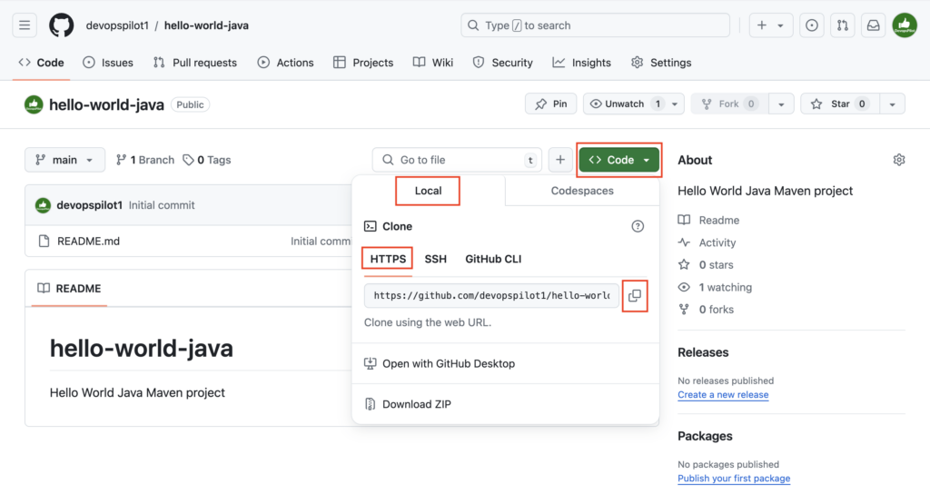Screen dimensions: 930x504
Task: Open the Unwatch notifications dropdown
Action: [x=633, y=104]
